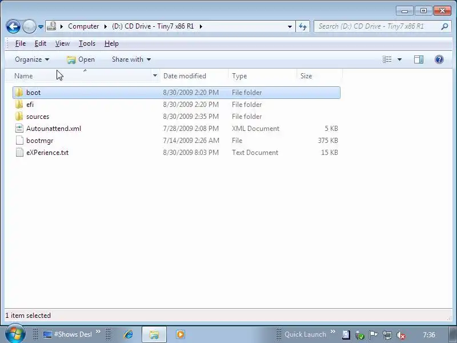Sort by the Name column header
Screen dimensions: 457x343
tap(23, 76)
